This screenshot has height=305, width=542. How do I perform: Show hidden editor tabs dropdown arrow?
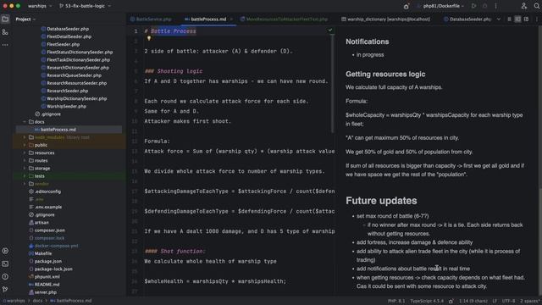[499, 19]
